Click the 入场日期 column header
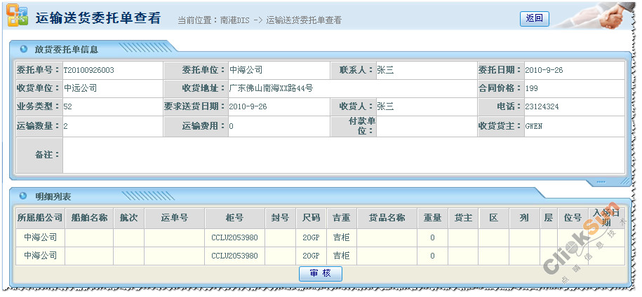Image resolution: width=642 pixels, height=297 pixels. coord(606,217)
